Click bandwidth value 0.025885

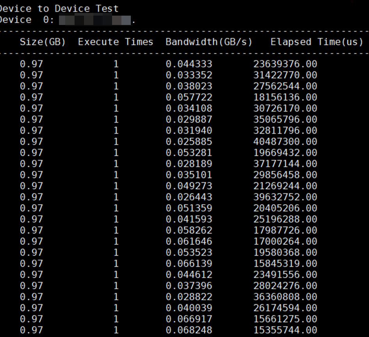[x=189, y=142]
